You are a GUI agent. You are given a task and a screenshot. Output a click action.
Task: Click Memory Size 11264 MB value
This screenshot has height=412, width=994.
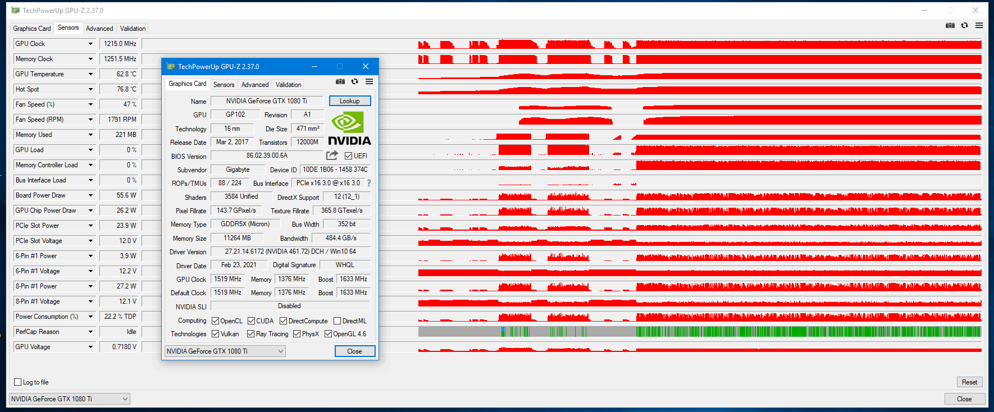click(238, 238)
